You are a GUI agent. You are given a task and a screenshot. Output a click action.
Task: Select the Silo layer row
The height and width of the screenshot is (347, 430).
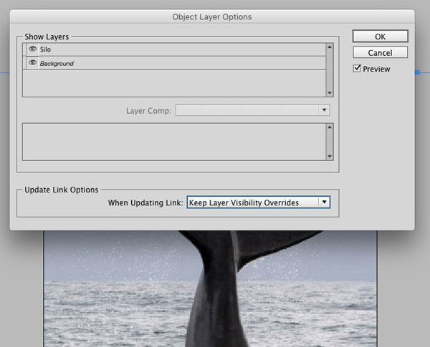click(176, 49)
